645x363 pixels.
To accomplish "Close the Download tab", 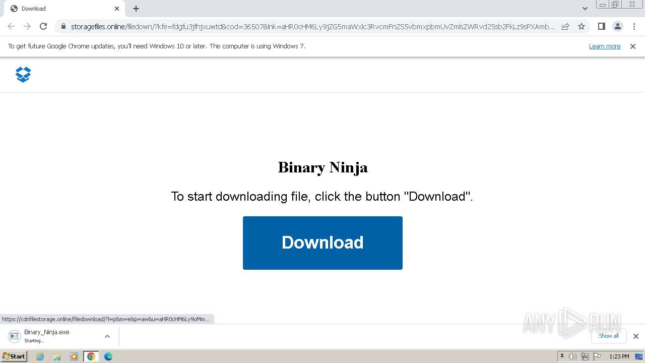I will 116,9.
